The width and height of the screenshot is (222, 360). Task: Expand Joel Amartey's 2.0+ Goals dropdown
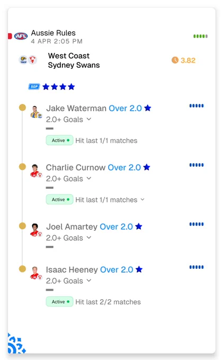[x=89, y=238]
